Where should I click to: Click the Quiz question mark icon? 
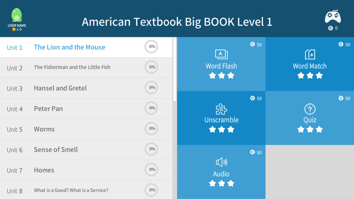310,109
